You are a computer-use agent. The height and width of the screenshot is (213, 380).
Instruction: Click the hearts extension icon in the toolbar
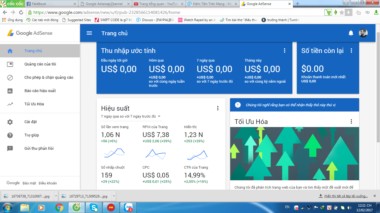pyautogui.click(x=367, y=12)
